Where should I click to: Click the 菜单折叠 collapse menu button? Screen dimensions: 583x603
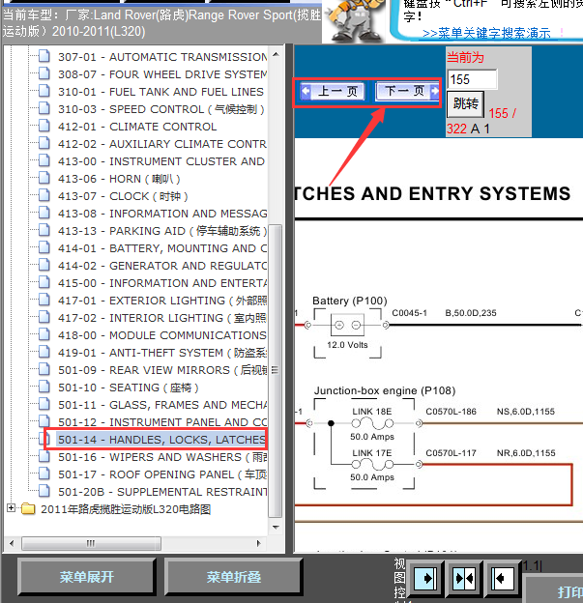click(x=234, y=577)
